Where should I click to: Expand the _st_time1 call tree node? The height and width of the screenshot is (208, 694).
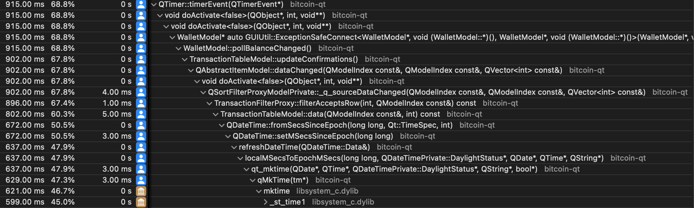(265, 202)
